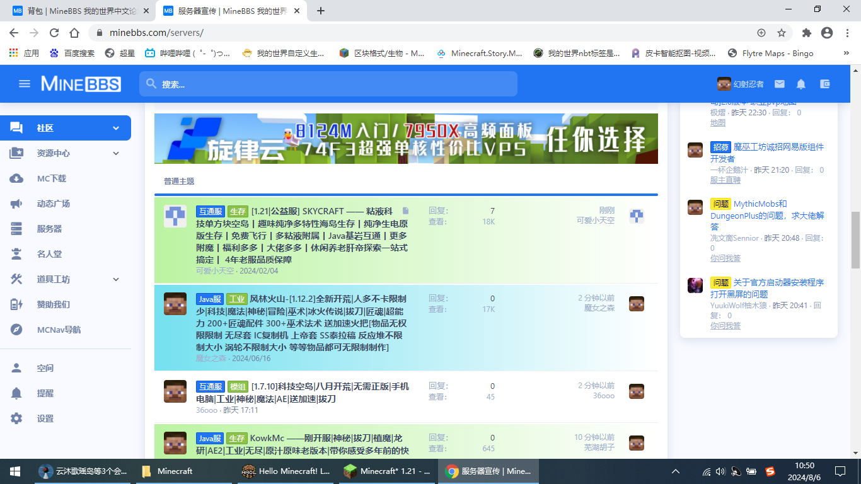
Task: Open the KowkMc thread
Action: (302, 444)
